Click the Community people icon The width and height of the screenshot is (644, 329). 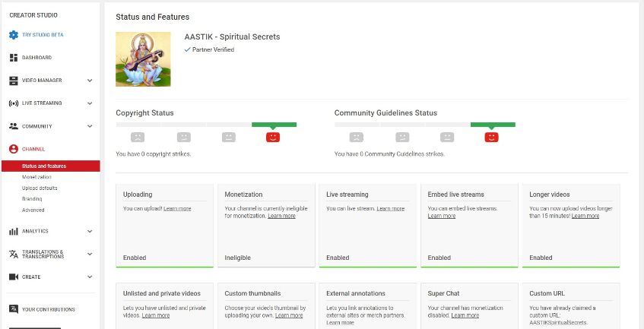pos(14,126)
